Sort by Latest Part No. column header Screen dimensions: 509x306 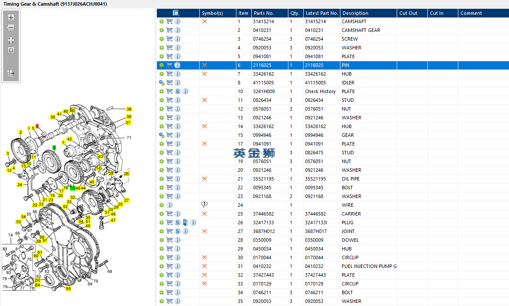(x=322, y=13)
